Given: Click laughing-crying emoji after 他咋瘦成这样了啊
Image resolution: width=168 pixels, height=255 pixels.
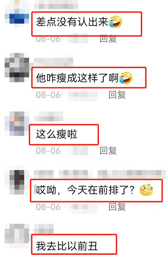Looking at the screenshot, I should [126, 78].
